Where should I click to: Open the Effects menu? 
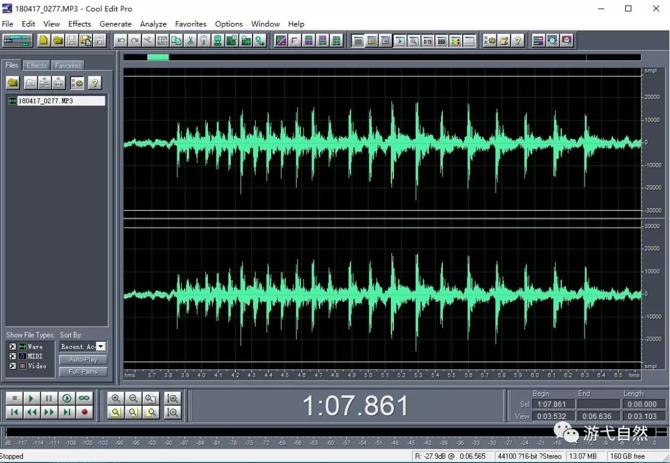point(79,24)
